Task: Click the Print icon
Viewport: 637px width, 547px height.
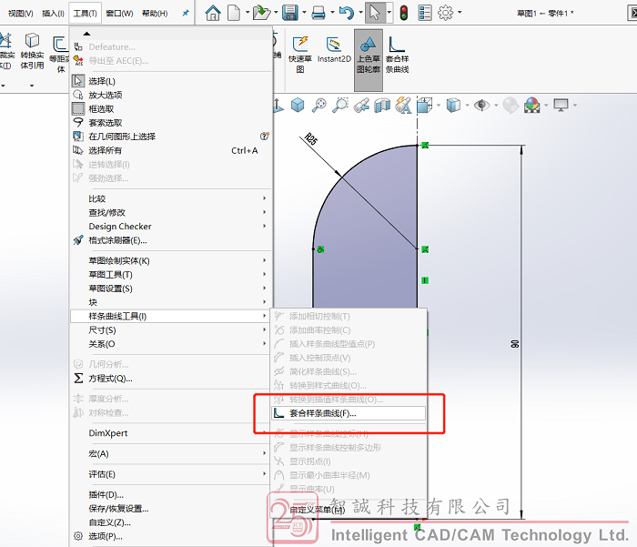Action: 318,13
